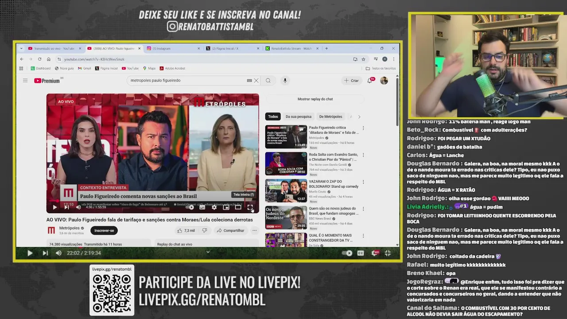Seek along the Metrópoles video progress bar
567x319 pixels.
point(152,201)
